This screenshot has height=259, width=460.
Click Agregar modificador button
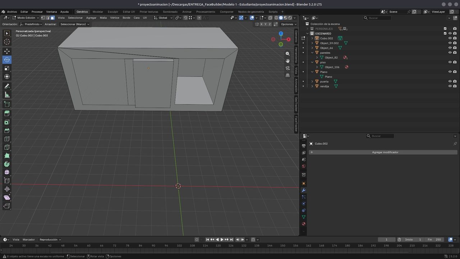point(383,152)
